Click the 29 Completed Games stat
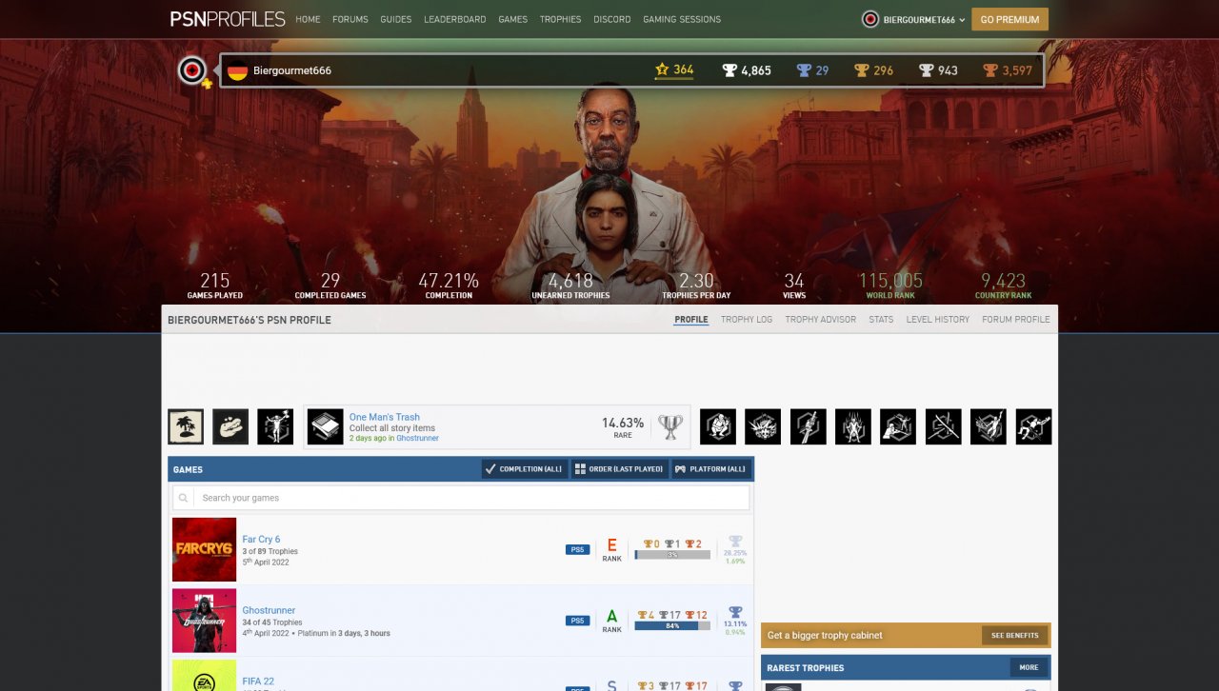 [x=330, y=285]
